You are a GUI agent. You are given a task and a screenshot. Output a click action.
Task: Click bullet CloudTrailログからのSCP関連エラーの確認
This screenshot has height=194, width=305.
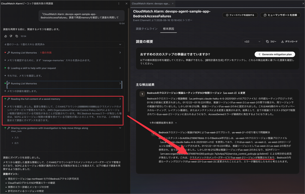tap(31, 183)
